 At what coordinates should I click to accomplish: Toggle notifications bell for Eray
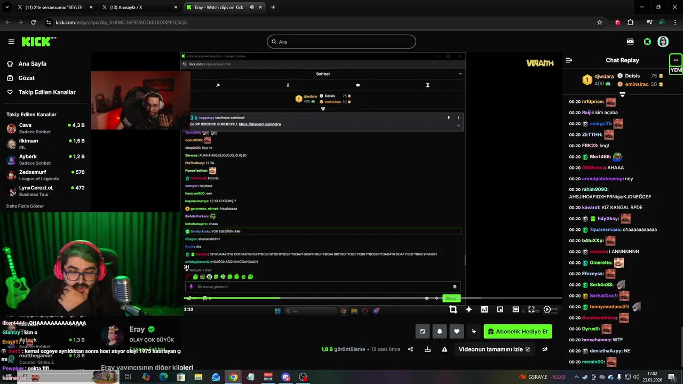tap(440, 331)
